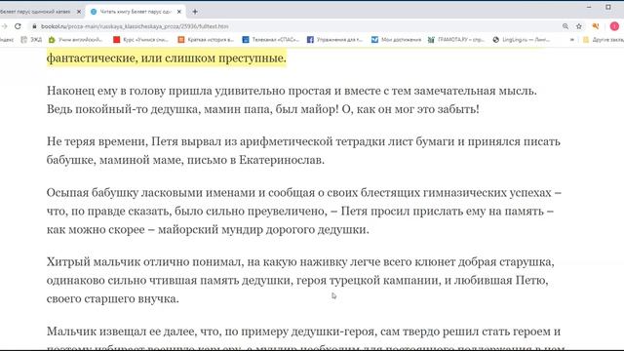624x351 pixels.
Task: Click the zoom magnifier icon in address bar
Action: [565, 26]
